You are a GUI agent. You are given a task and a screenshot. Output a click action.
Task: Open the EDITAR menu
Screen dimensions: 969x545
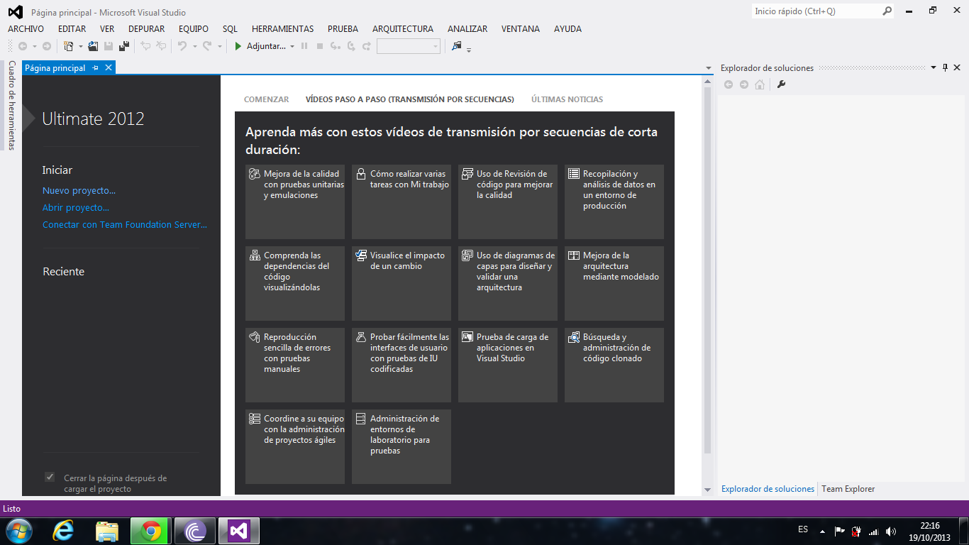point(72,29)
